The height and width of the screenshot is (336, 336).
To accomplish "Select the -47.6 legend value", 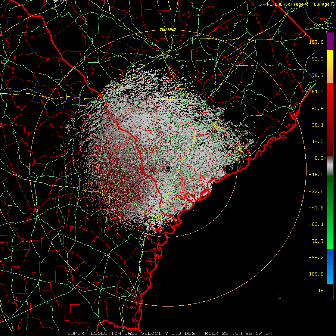I will (316, 208).
